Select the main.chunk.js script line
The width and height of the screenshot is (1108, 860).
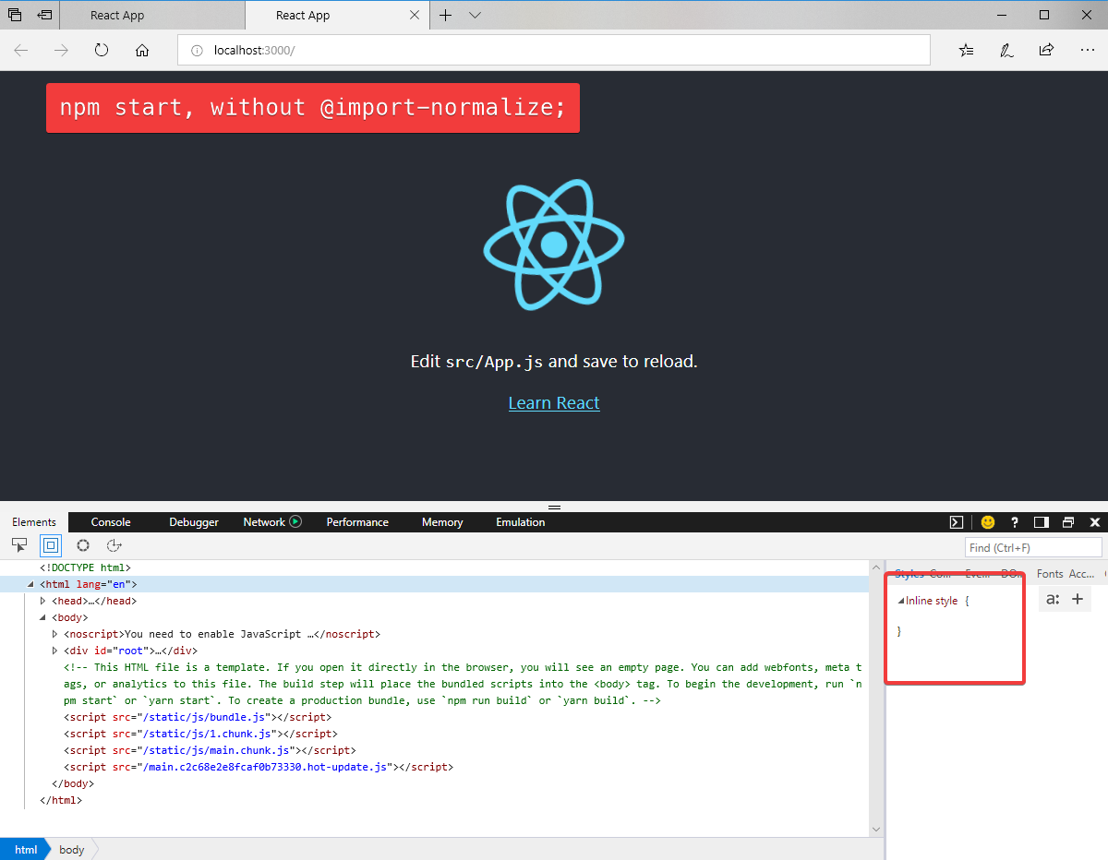pyautogui.click(x=210, y=750)
